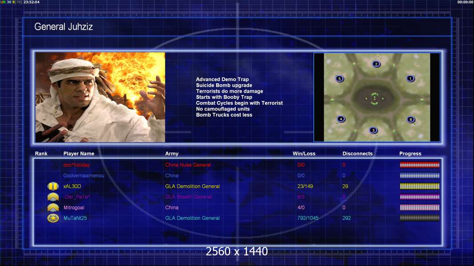Click No camouflaged units line
474x266 pixels.
[223, 109]
